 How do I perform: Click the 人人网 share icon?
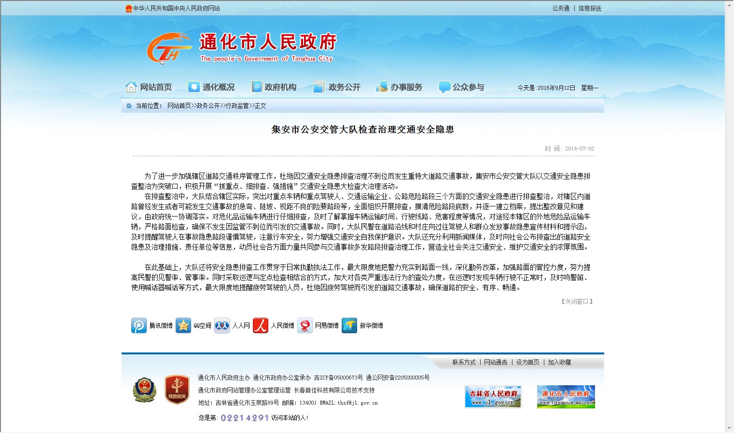(x=222, y=325)
